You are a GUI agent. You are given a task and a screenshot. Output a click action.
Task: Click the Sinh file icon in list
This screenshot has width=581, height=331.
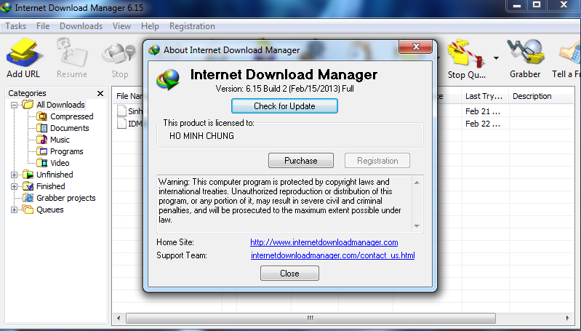(121, 111)
